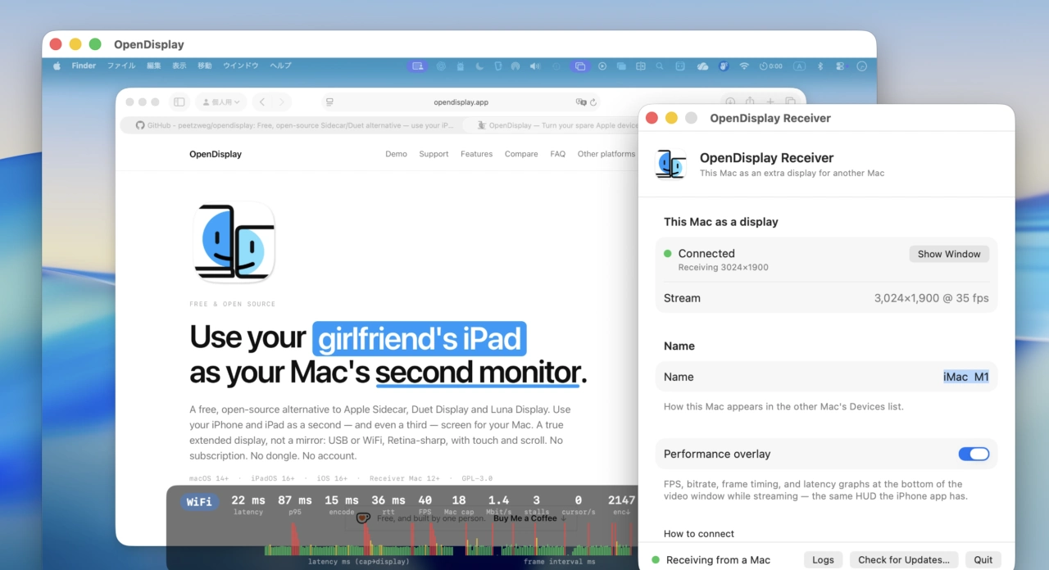Click the 22 ms latency readout
The width and height of the screenshot is (1049, 570).
248,504
